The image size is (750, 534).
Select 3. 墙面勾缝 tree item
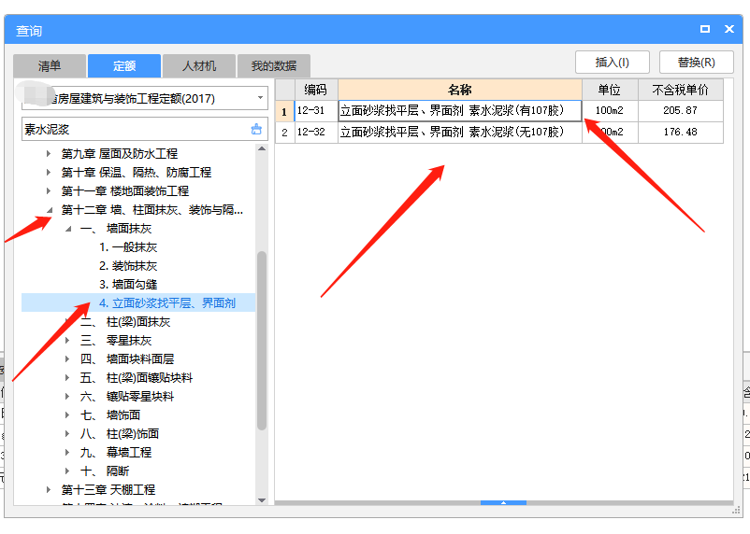point(128,285)
